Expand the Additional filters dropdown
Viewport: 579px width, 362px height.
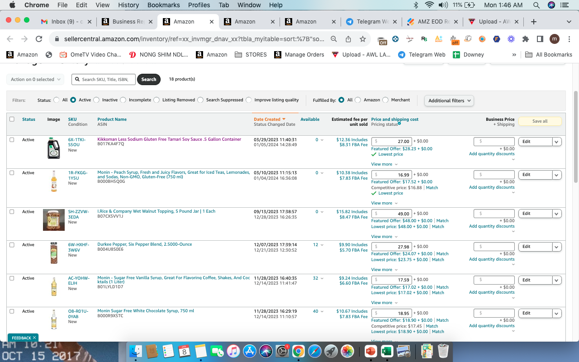click(449, 100)
